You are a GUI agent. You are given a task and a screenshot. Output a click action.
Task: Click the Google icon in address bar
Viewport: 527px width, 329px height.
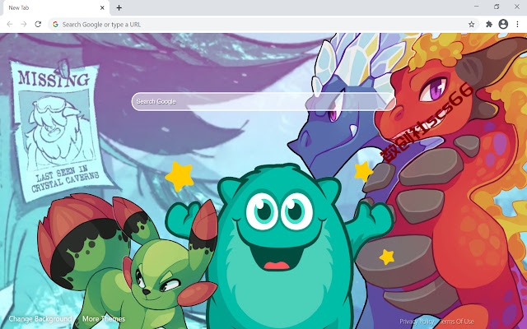click(x=55, y=24)
